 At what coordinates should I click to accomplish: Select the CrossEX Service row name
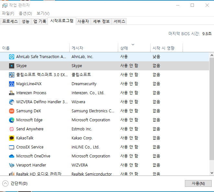point(30,147)
